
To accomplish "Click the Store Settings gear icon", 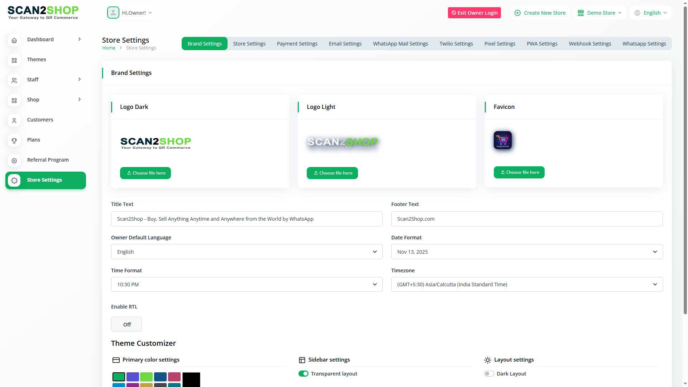I will [14, 180].
